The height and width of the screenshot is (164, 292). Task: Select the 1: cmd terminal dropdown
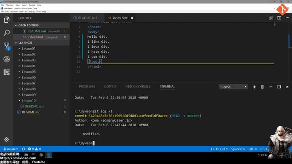pos(233,87)
